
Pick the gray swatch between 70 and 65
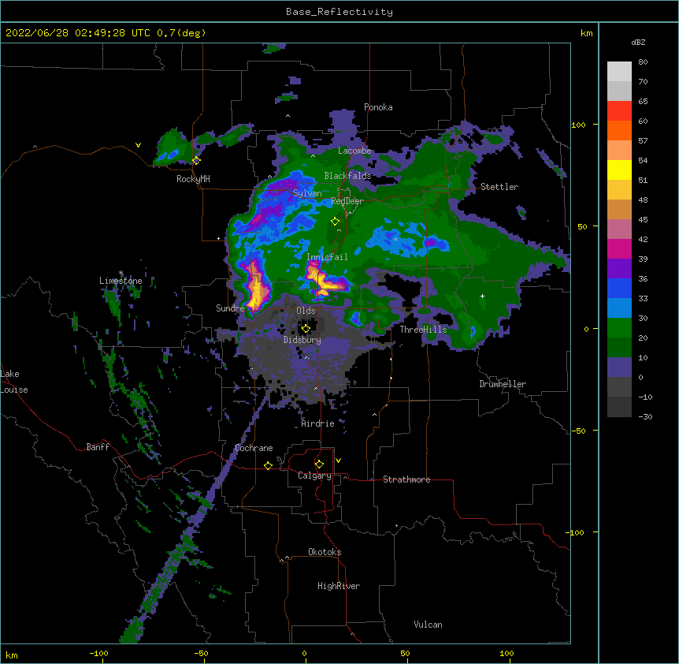(x=619, y=91)
